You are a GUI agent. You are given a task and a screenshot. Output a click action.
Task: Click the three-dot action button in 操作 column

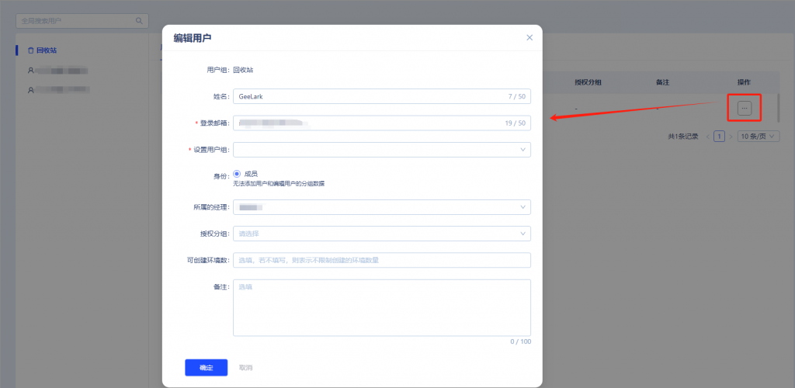click(745, 109)
